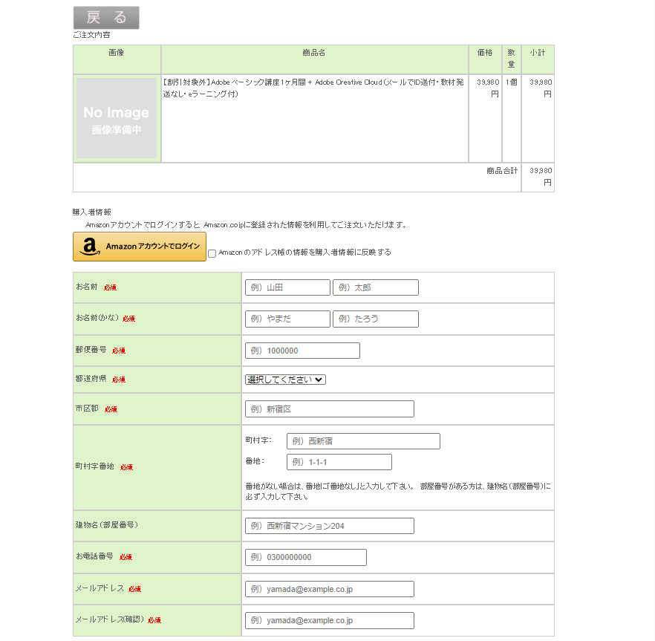
Task: Click the town name field (例 西新宿)
Action: click(x=363, y=441)
